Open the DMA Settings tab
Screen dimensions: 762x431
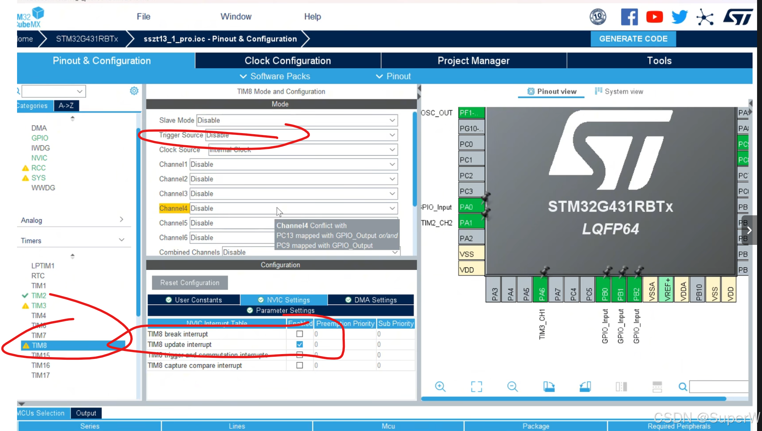pos(371,300)
